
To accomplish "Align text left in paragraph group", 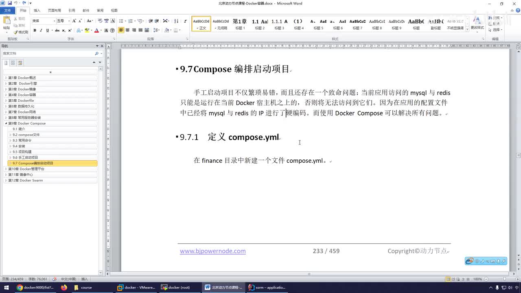I will [121, 30].
